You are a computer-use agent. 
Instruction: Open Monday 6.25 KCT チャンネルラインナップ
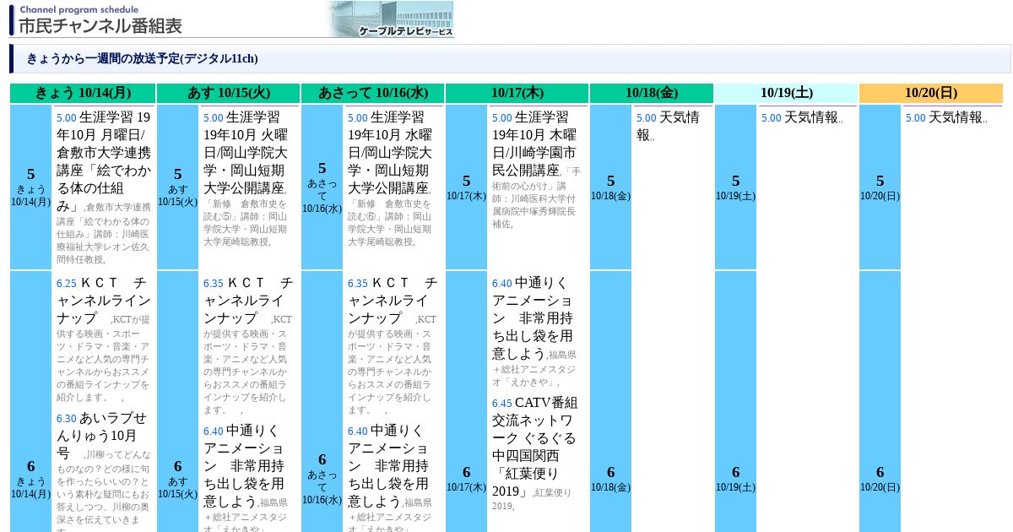pyautogui.click(x=104, y=301)
